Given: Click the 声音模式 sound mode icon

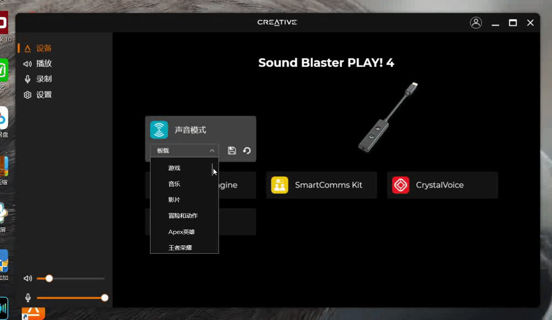Looking at the screenshot, I should (159, 130).
